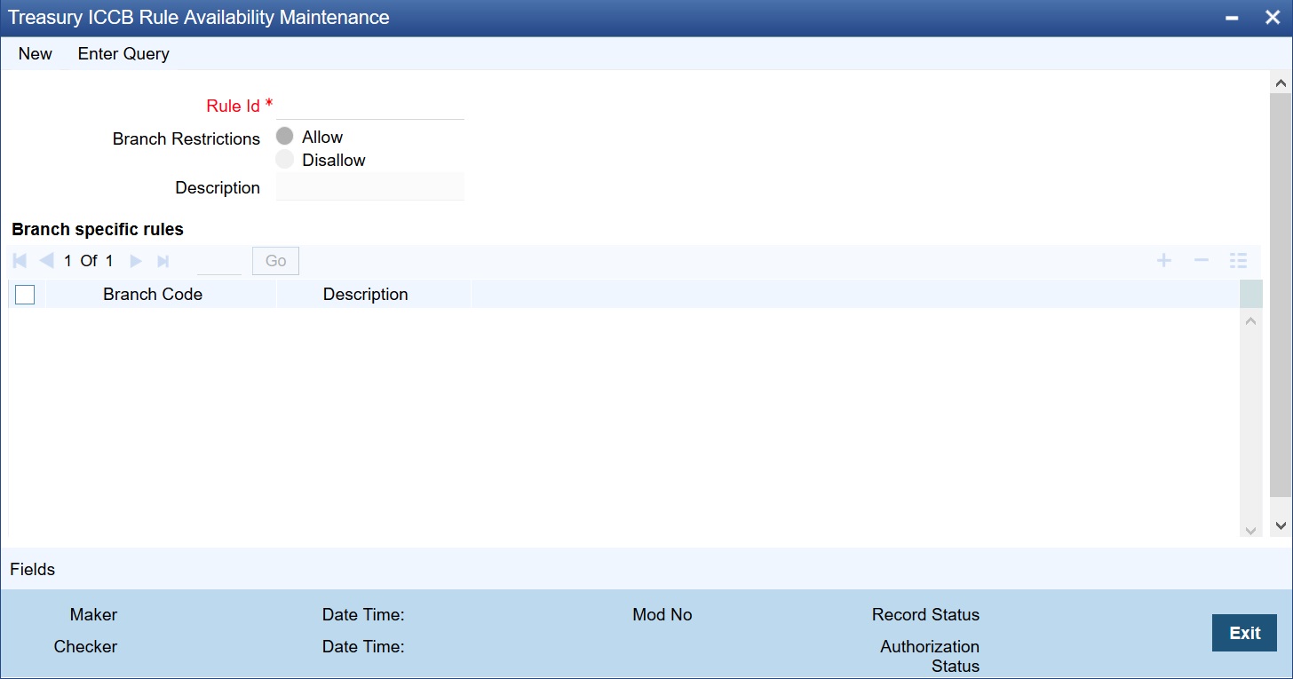Open the New menu action
Viewport: 1293px width, 679px height.
click(x=36, y=53)
